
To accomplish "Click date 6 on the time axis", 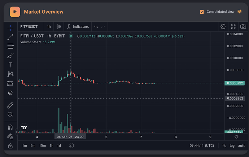I will coord(106,137).
